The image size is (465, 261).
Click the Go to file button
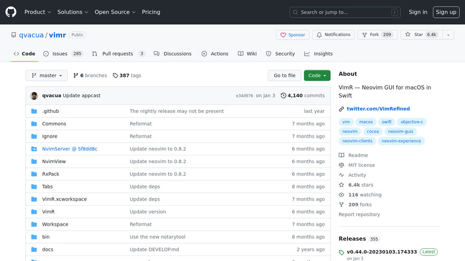click(x=285, y=76)
